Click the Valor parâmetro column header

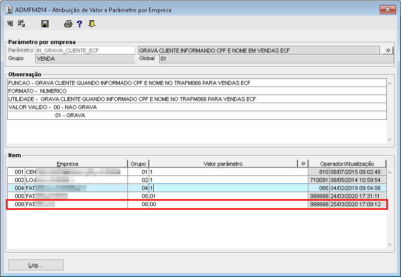coord(224,164)
